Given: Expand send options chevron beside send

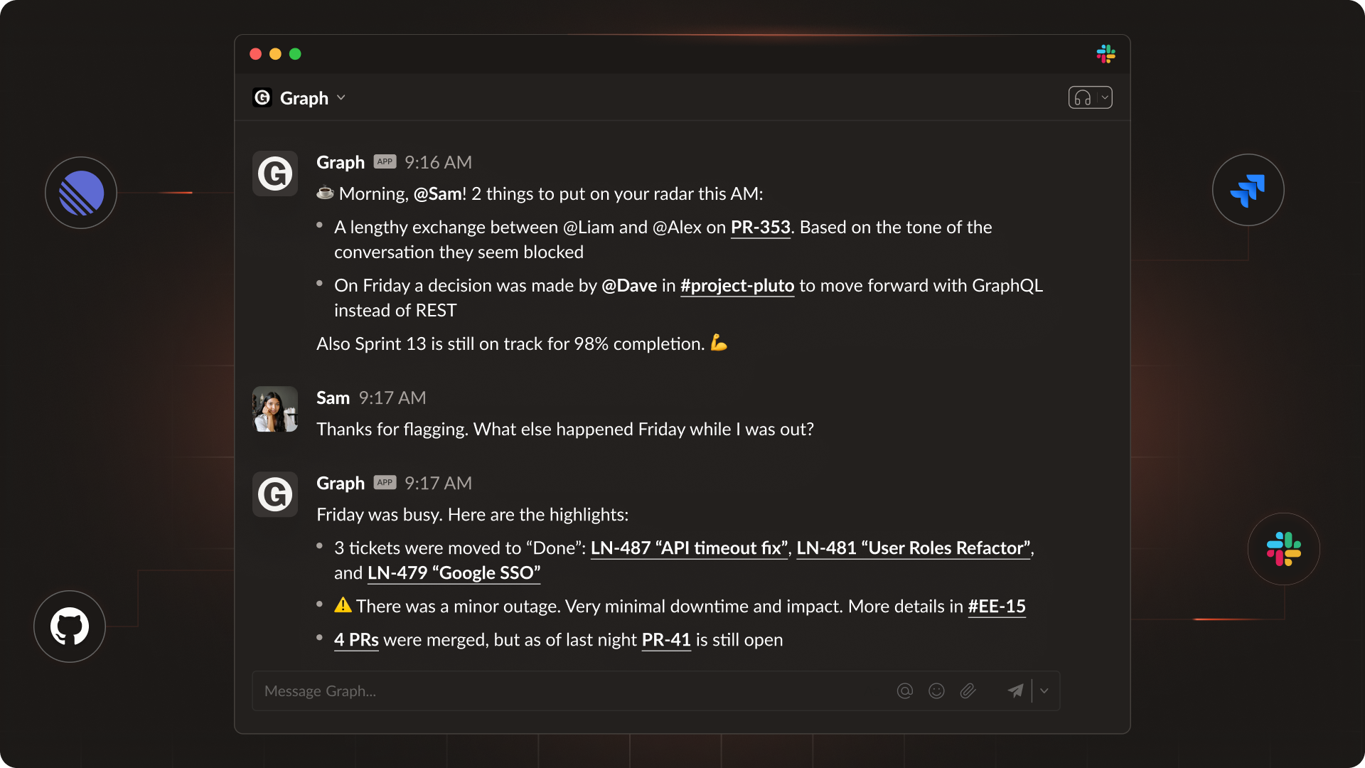Looking at the screenshot, I should click(1044, 690).
